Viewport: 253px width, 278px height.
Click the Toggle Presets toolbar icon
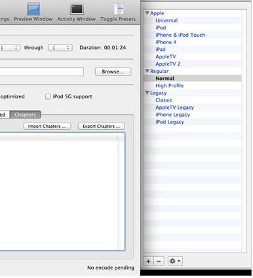click(119, 9)
